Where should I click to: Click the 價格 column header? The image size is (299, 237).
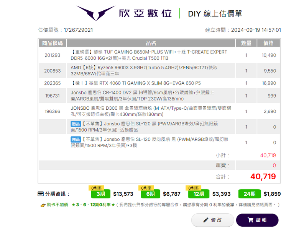tap(268, 43)
